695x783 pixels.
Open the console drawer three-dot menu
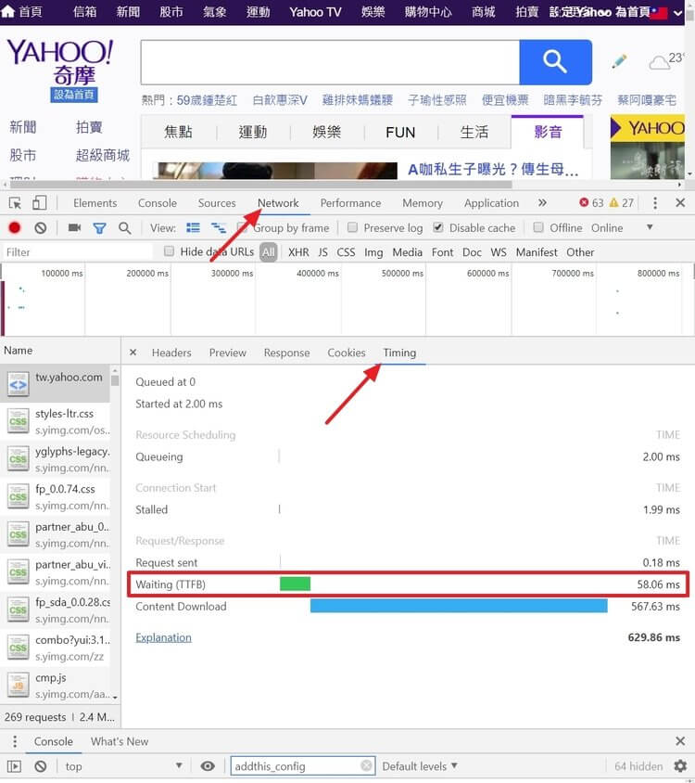click(x=15, y=741)
